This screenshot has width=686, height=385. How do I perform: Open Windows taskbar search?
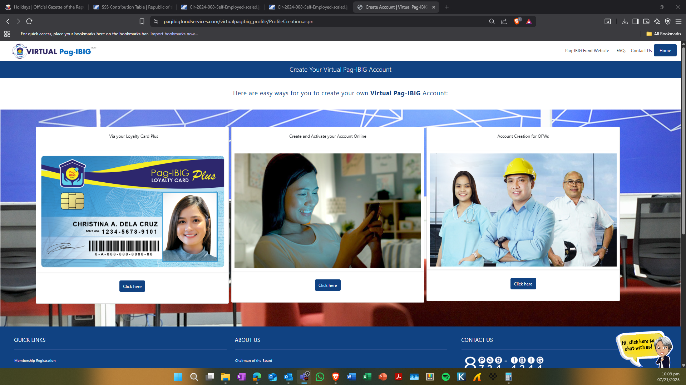point(194,377)
